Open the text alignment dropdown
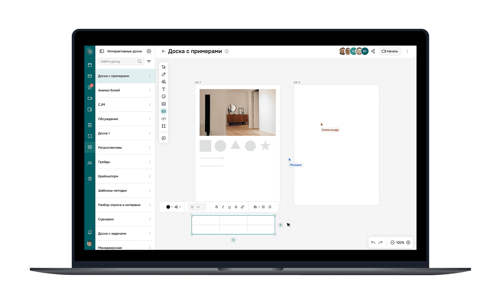501x304 pixels. 257,207
